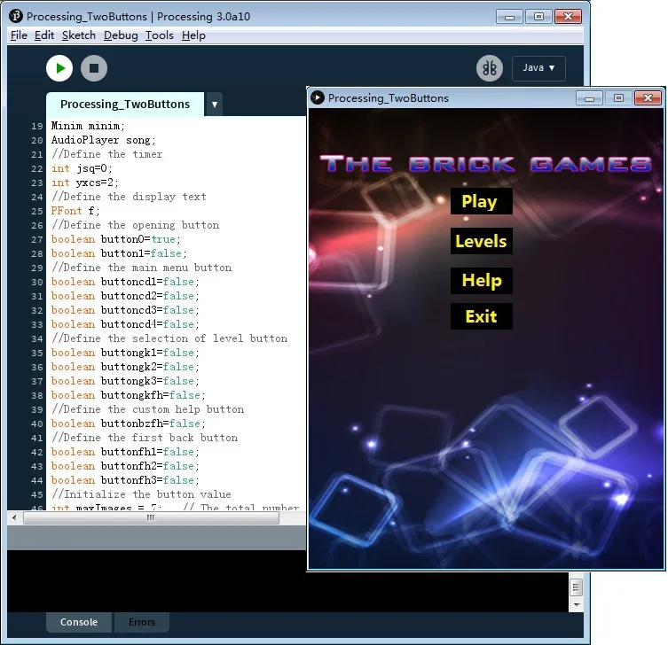Open the Debug menu

point(121,35)
